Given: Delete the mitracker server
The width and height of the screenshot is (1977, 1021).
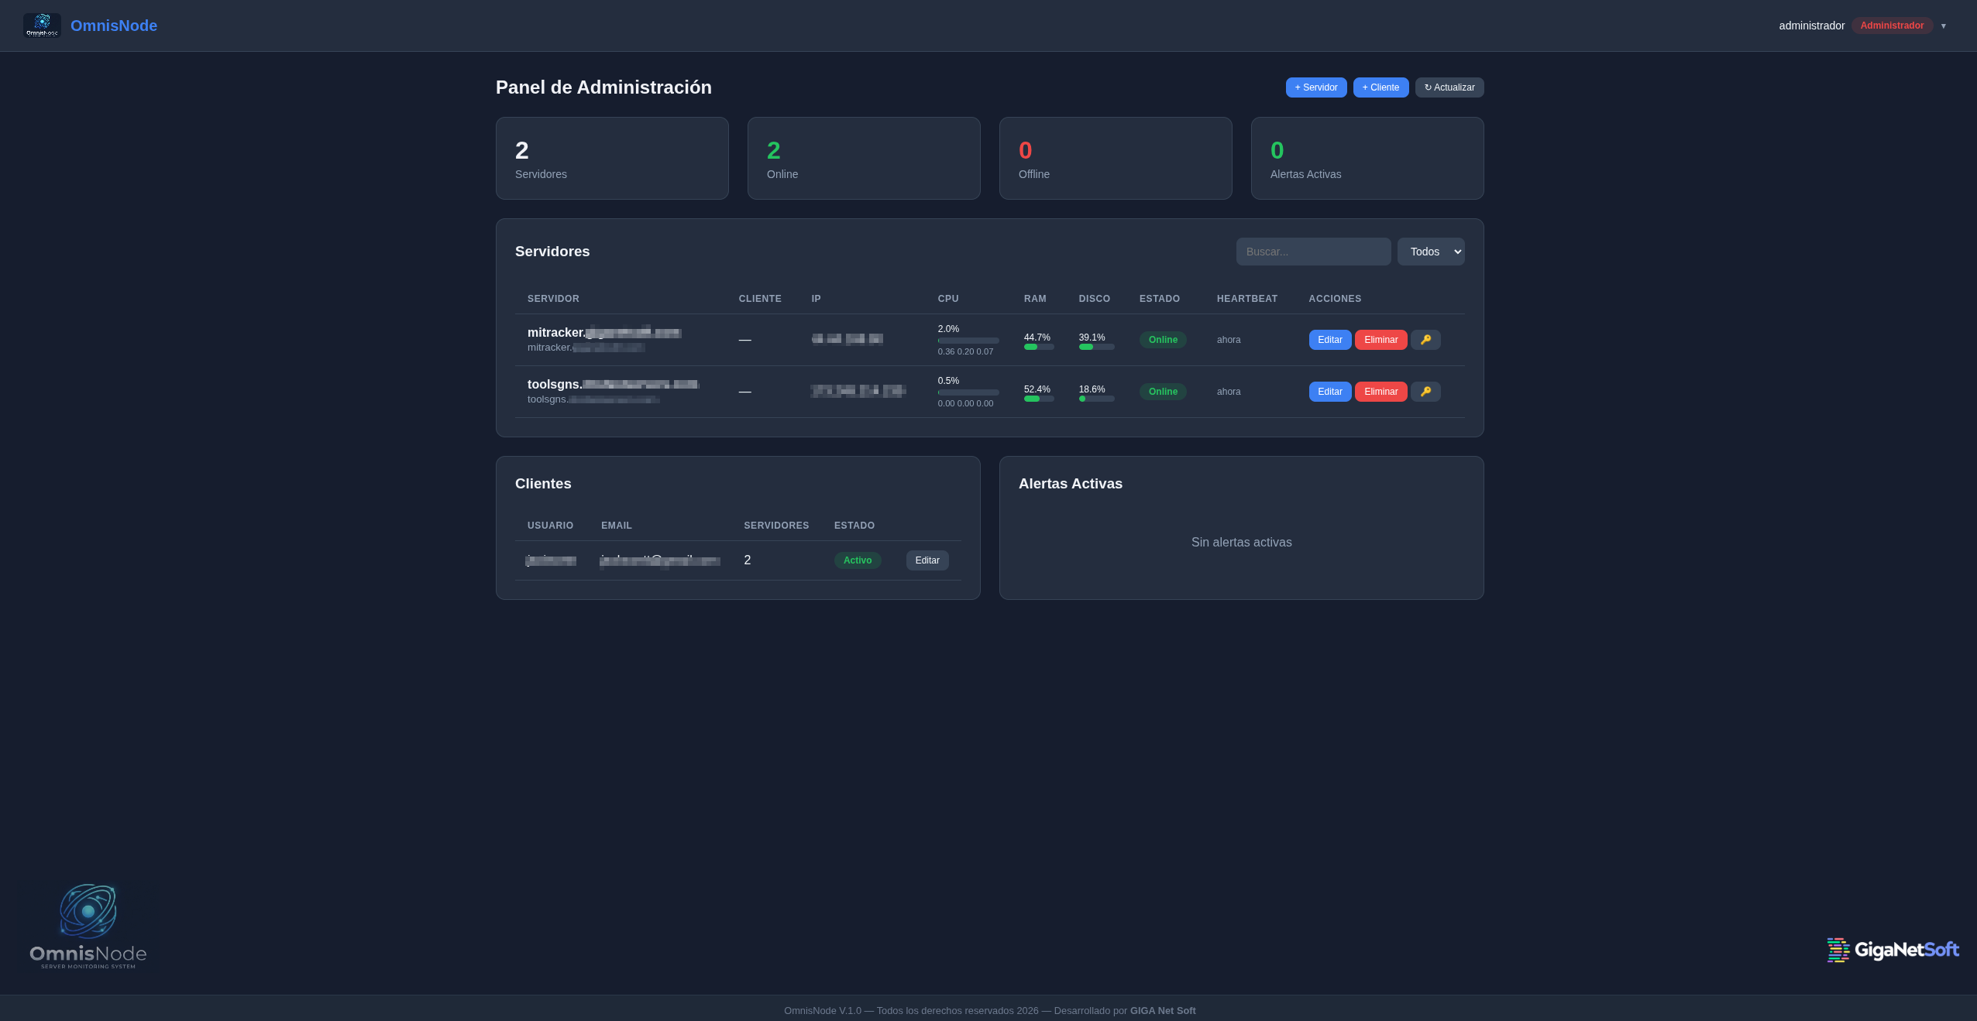Looking at the screenshot, I should pyautogui.click(x=1380, y=340).
